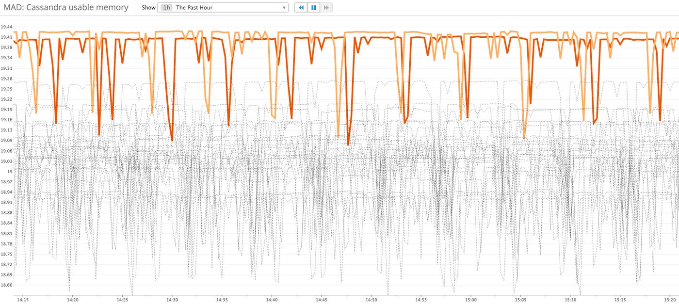
Task: Select the "1h" time range badge
Action: pyautogui.click(x=166, y=7)
